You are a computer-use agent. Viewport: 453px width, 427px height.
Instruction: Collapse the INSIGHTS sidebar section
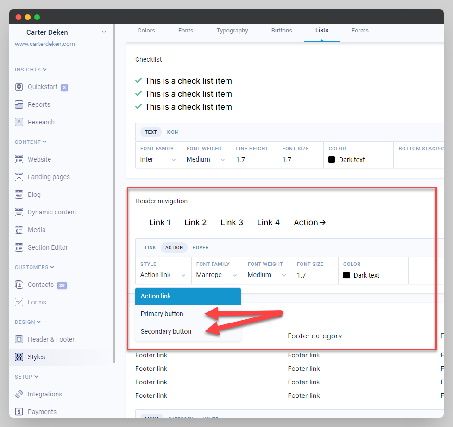(x=31, y=70)
